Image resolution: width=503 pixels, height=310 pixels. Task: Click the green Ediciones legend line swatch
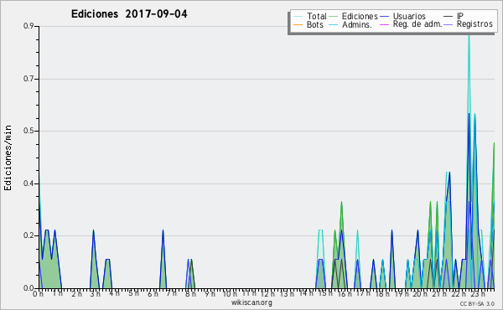tap(334, 17)
